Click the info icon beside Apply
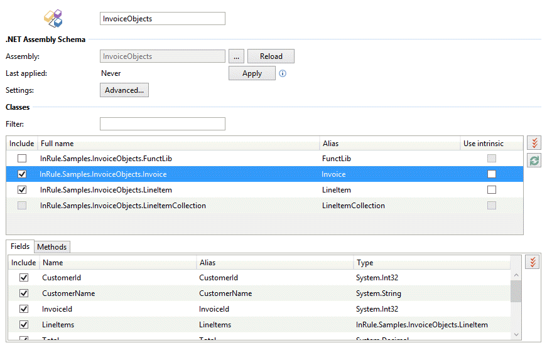The width and height of the screenshot is (547, 348). (283, 73)
